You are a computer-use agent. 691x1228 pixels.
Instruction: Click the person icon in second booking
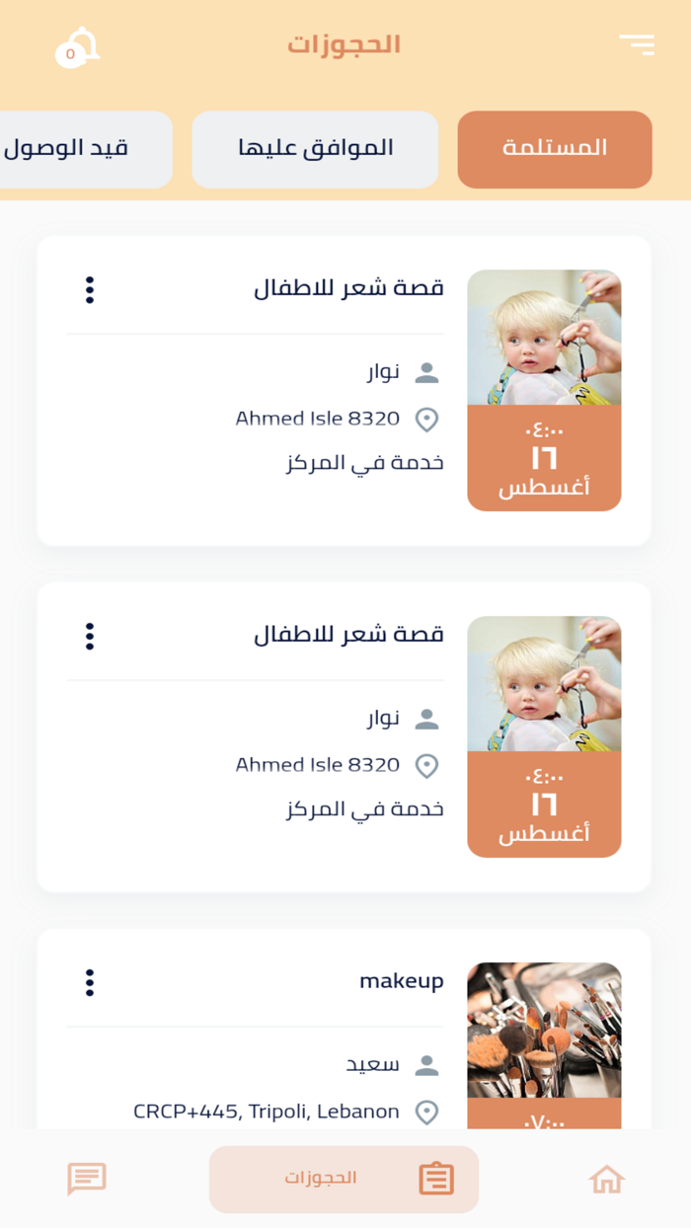[426, 720]
